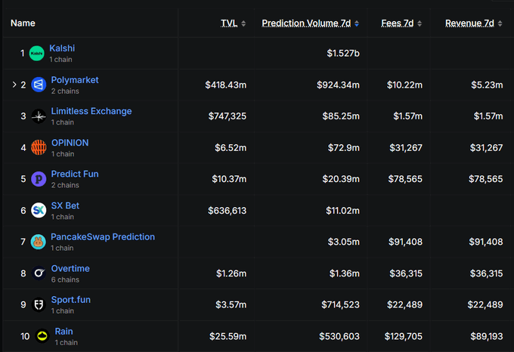Click the Revenue 7d column header
The width and height of the screenshot is (514, 352).
point(469,23)
